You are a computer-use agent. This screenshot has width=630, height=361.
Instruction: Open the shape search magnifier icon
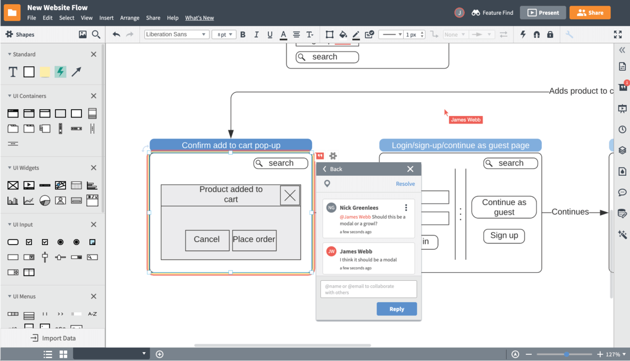[96, 35]
